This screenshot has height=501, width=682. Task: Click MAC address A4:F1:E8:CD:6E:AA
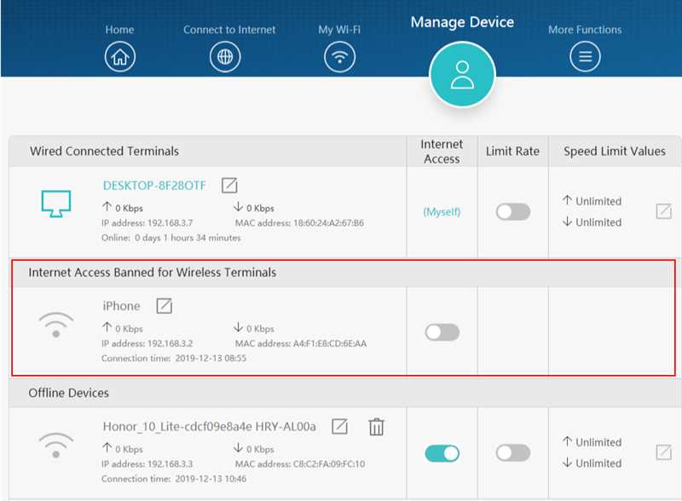[x=301, y=343]
